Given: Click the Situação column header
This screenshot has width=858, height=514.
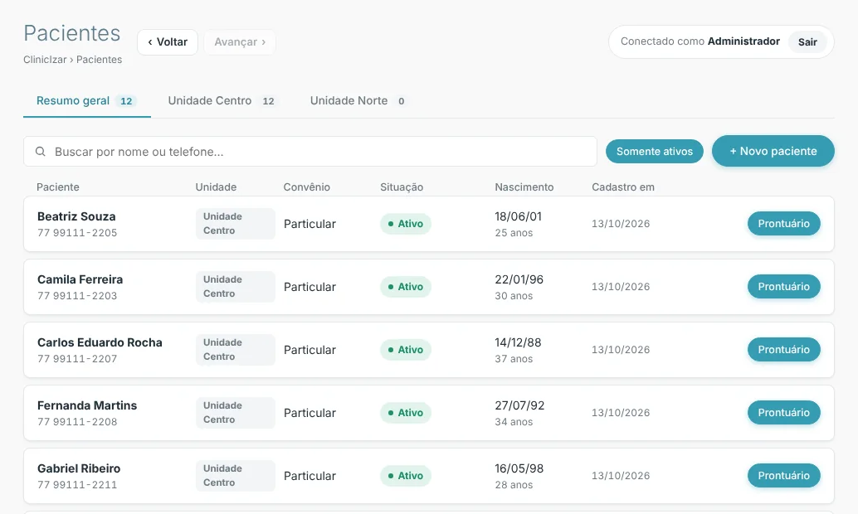Looking at the screenshot, I should pos(402,187).
